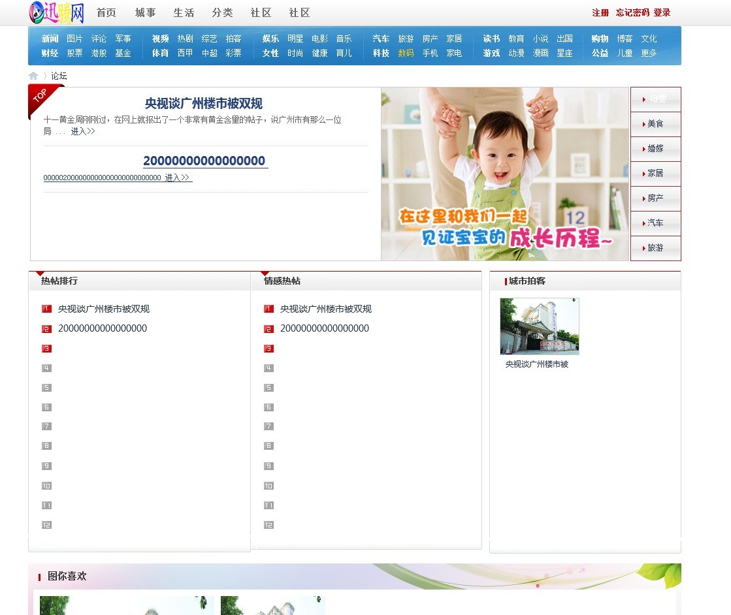
Task: Click the arrow icon beside 旅游 category
Action: pyautogui.click(x=643, y=248)
